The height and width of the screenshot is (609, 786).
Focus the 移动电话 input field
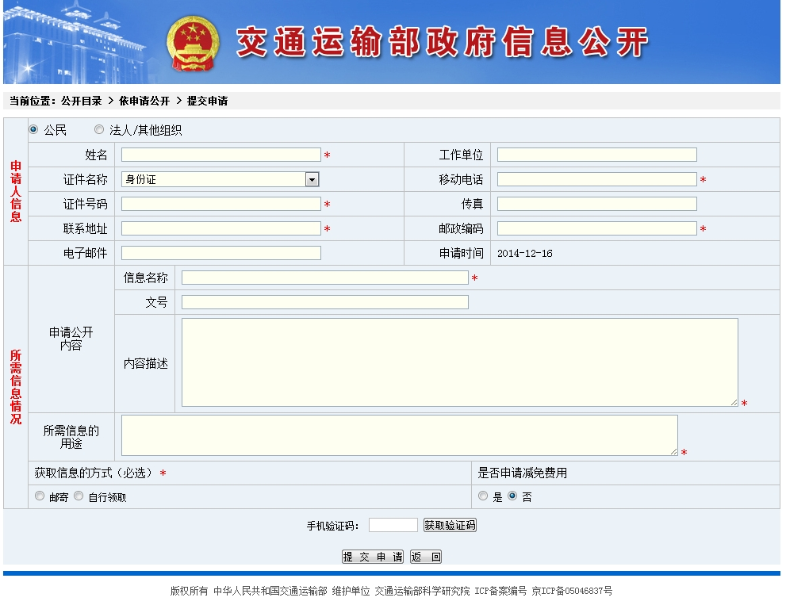596,179
